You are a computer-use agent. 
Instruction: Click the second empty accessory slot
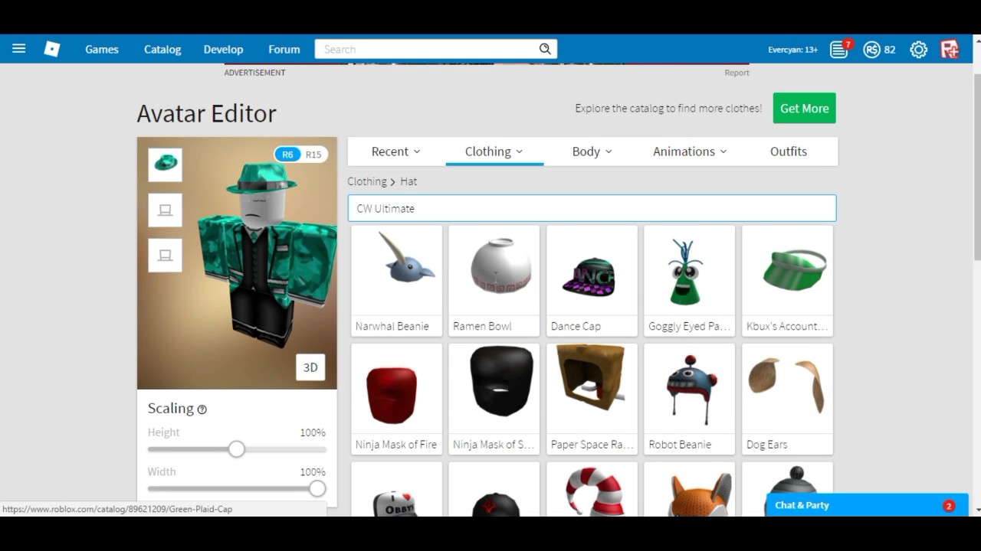(x=166, y=256)
